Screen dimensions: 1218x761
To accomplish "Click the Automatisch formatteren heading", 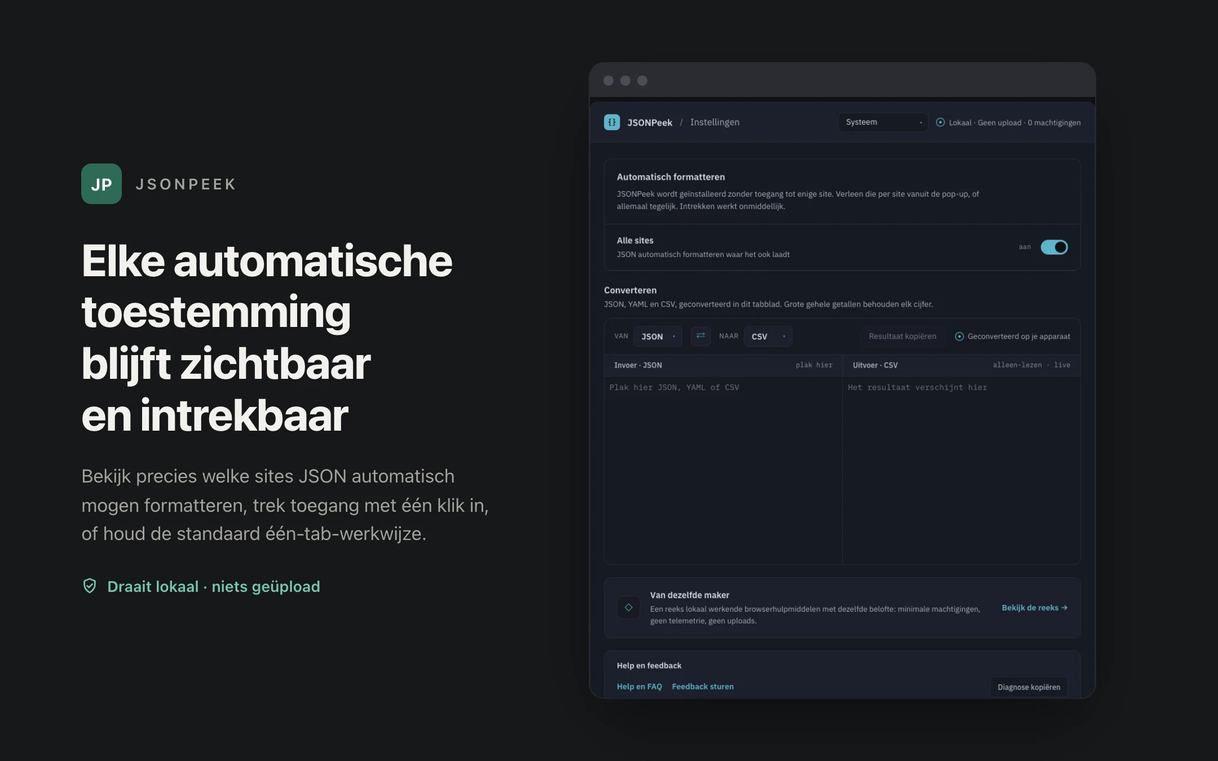I will (670, 177).
